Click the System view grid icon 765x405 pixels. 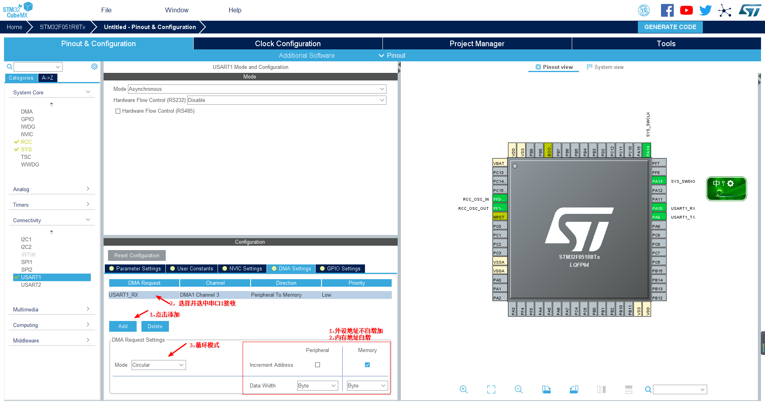pos(590,67)
